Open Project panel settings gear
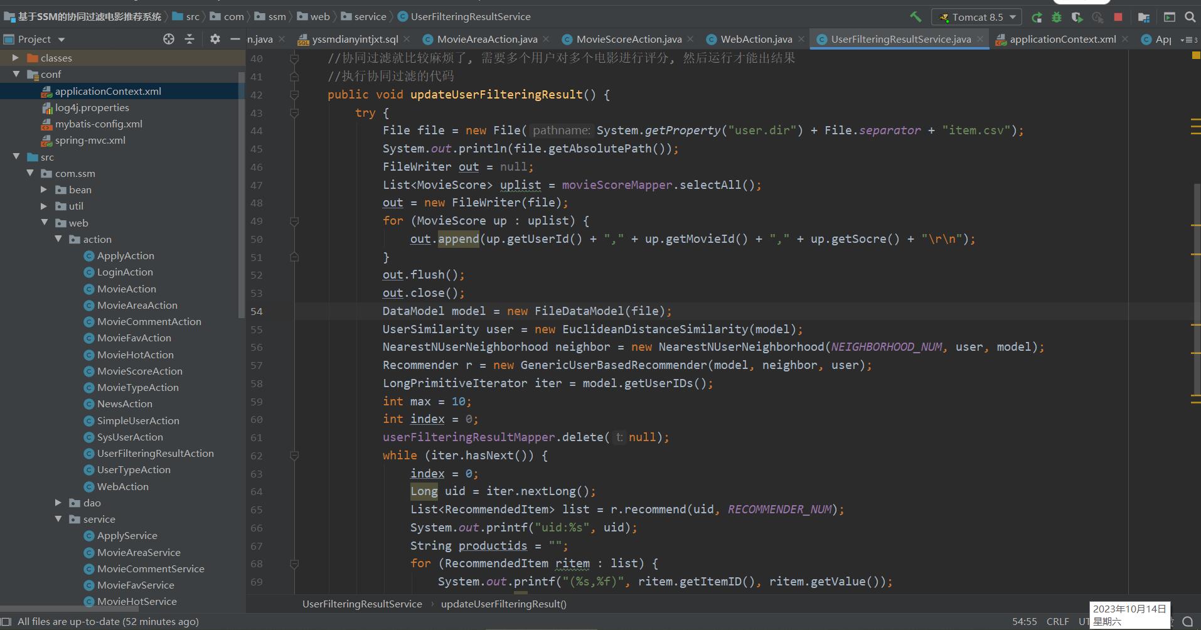This screenshot has height=630, width=1201. point(215,39)
